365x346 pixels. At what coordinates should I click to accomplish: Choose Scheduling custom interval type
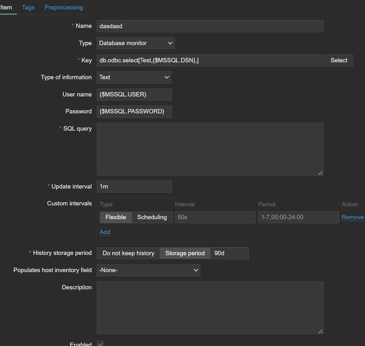(x=152, y=217)
